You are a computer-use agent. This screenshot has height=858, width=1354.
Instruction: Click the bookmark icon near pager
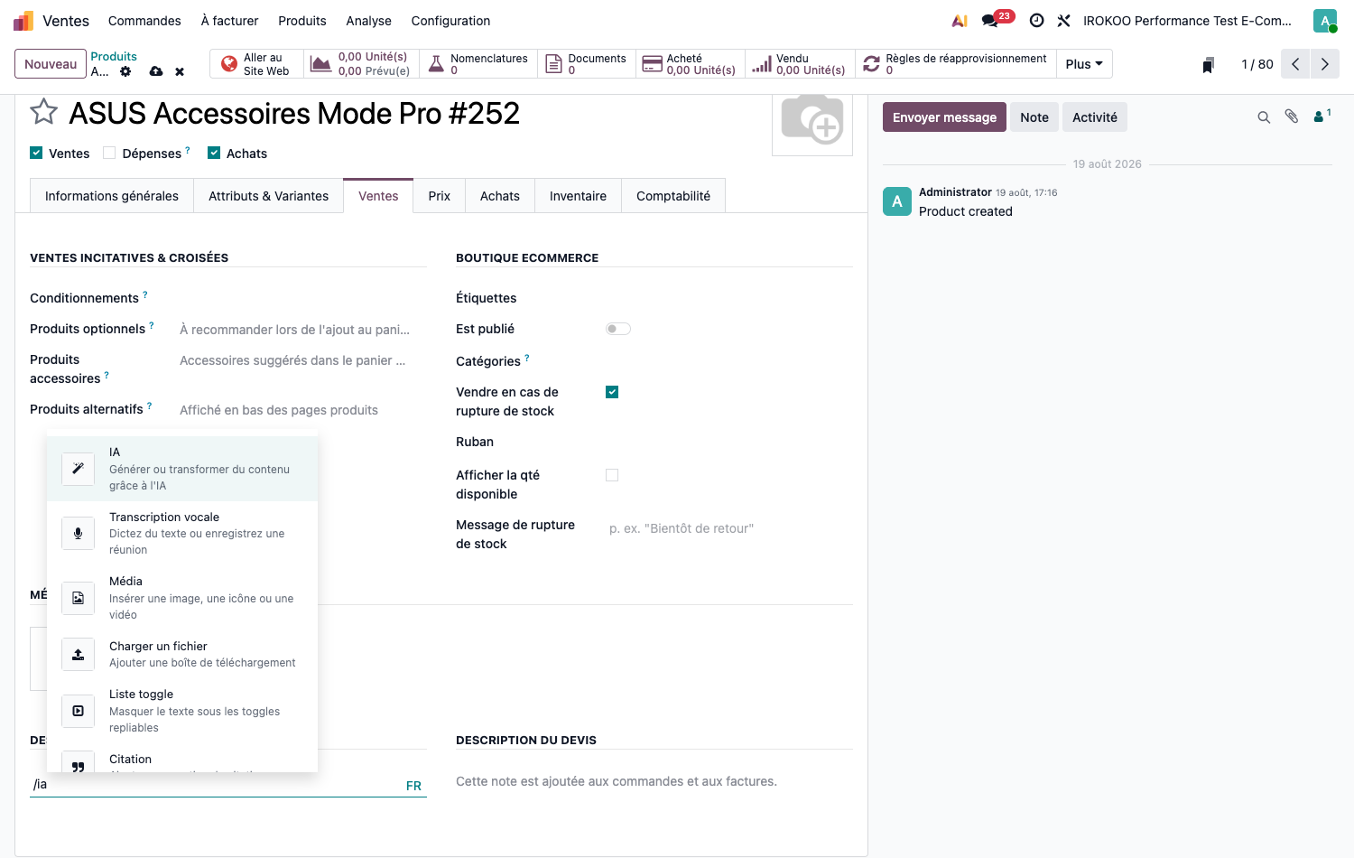coord(1208,65)
